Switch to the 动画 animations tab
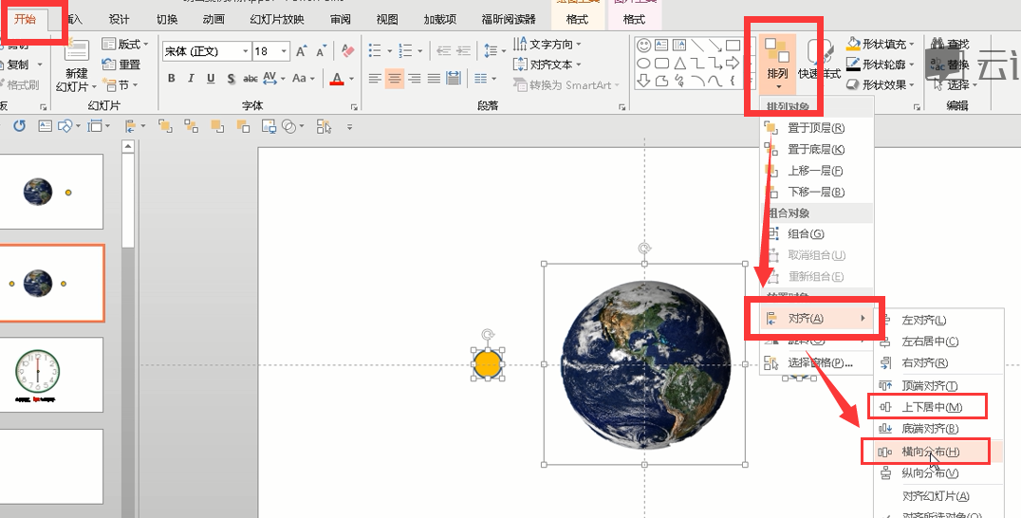1021x518 pixels. [x=213, y=20]
